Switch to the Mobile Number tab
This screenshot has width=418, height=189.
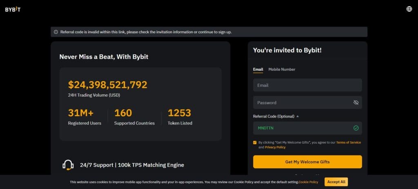pyautogui.click(x=282, y=69)
